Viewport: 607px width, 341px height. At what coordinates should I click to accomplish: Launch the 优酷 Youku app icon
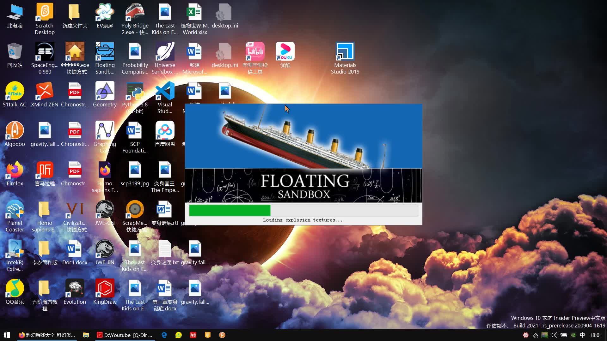coord(285,55)
